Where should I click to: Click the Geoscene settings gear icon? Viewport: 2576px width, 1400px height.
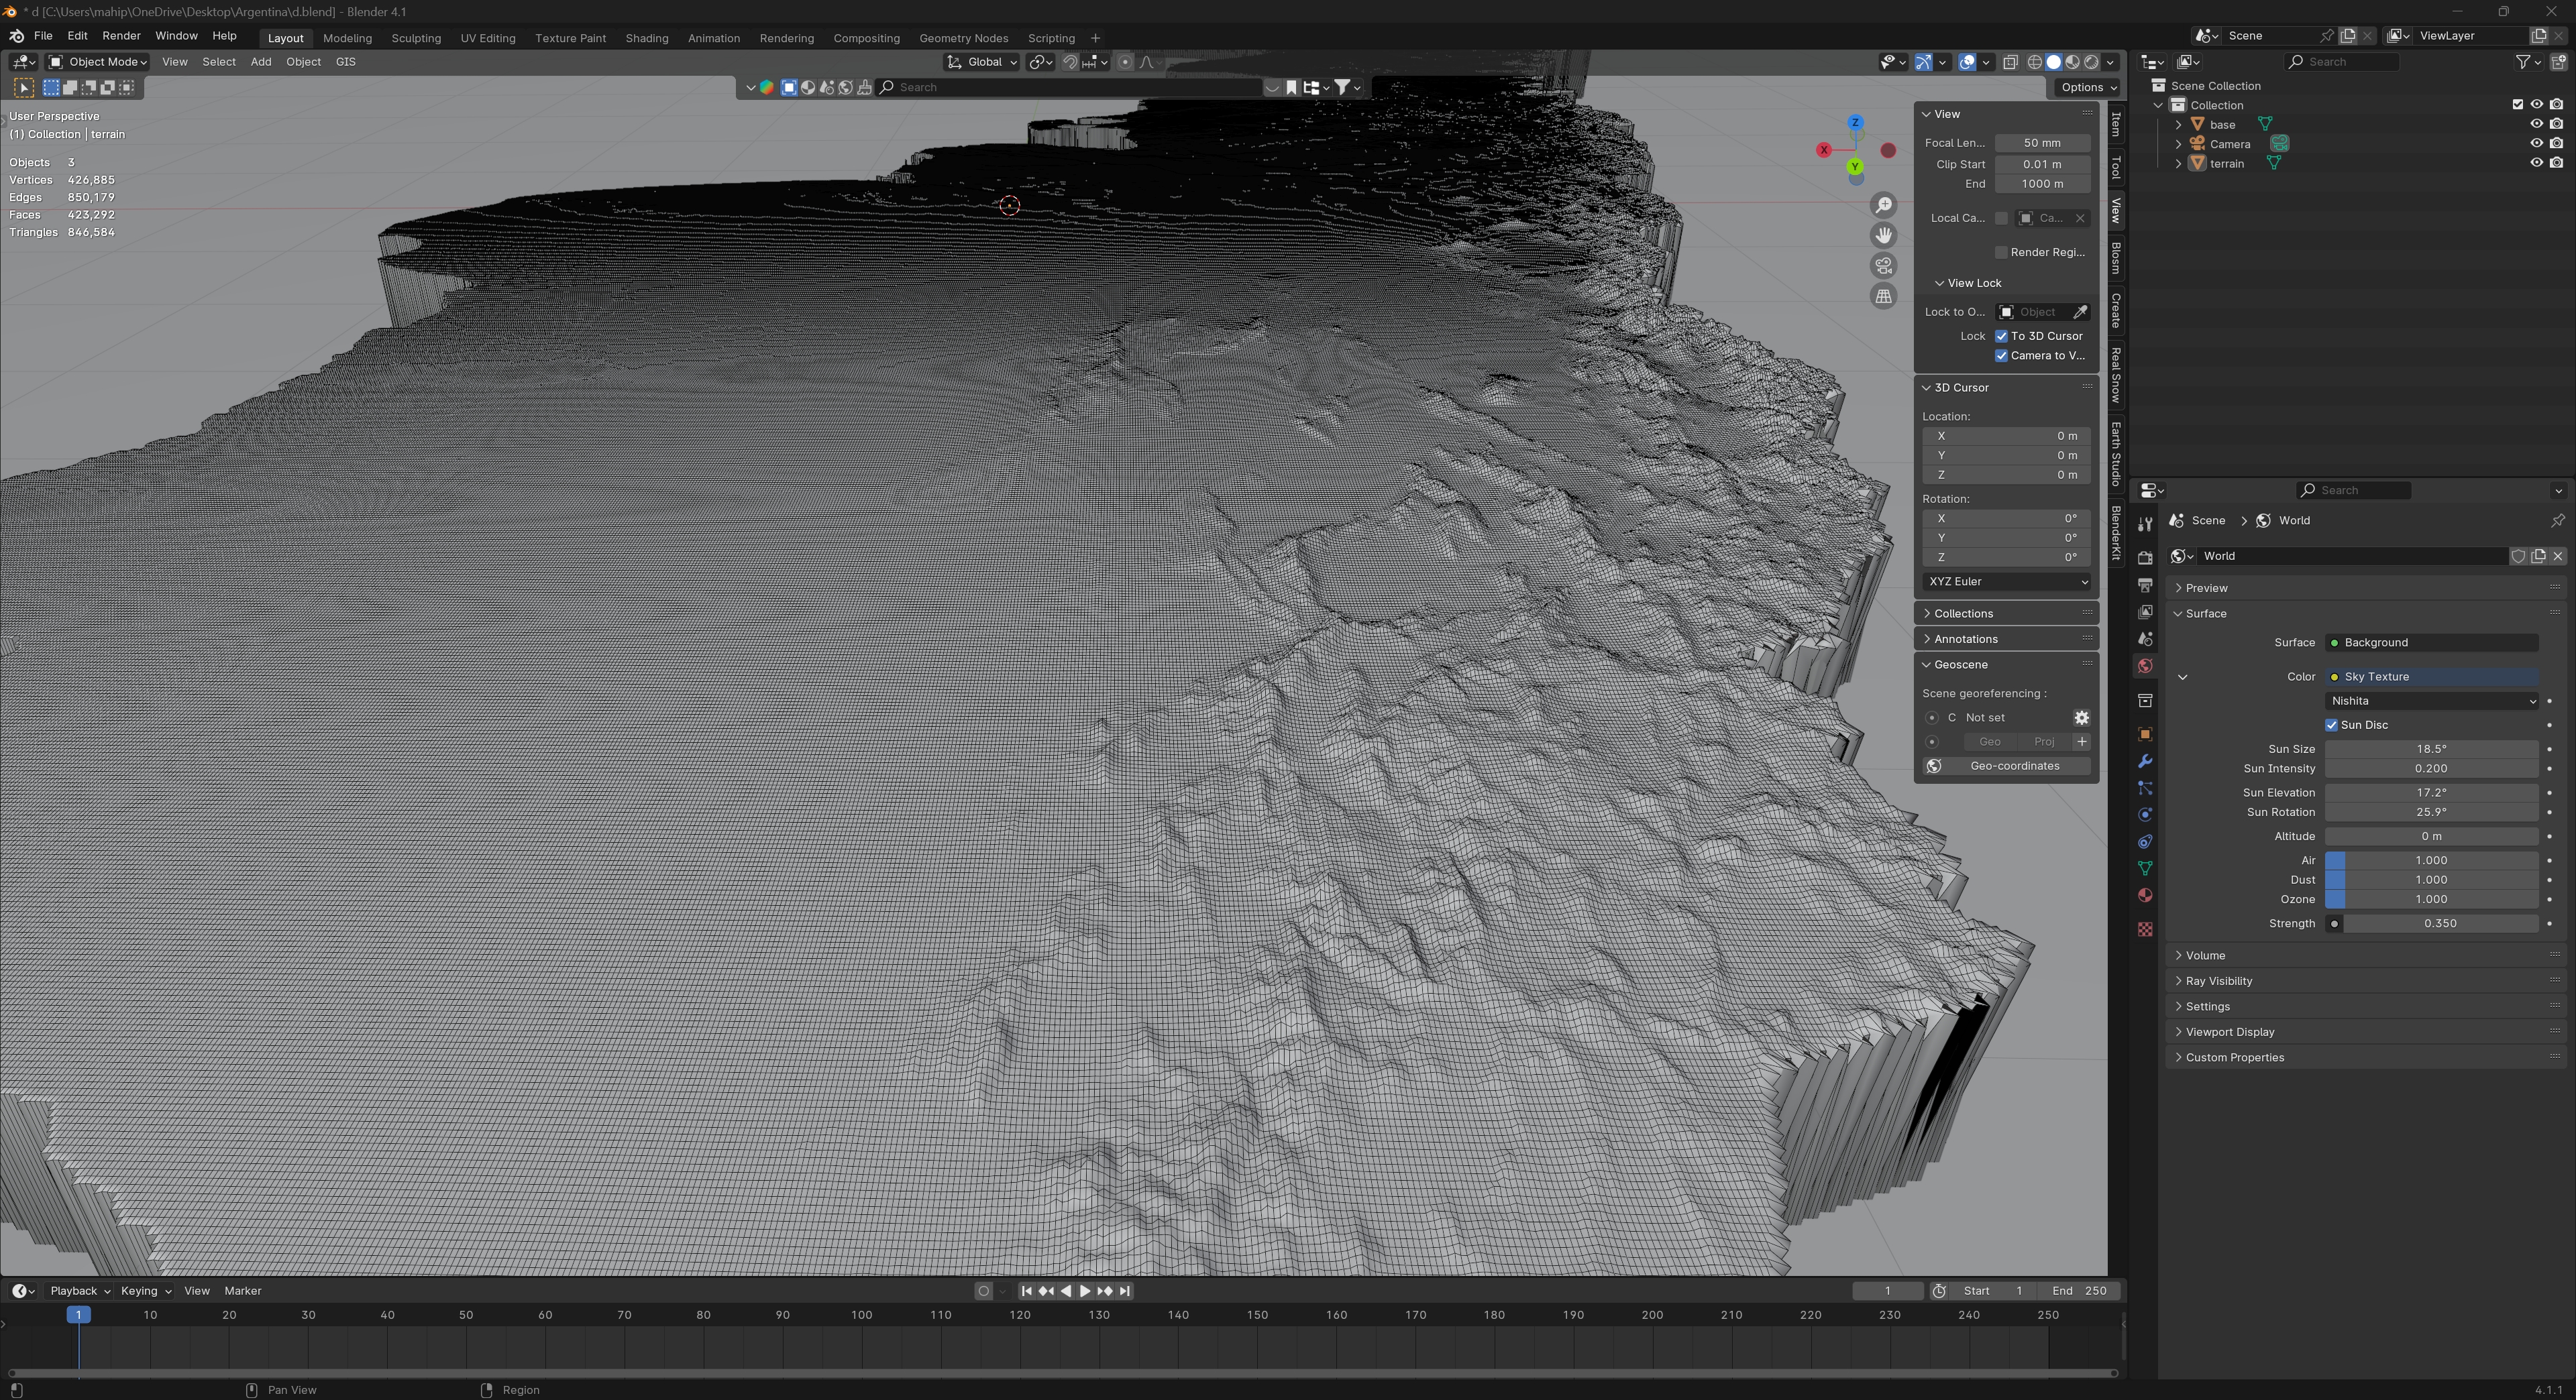(x=2081, y=717)
